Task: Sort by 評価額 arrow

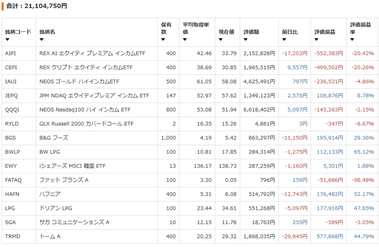Action: (x=246, y=39)
